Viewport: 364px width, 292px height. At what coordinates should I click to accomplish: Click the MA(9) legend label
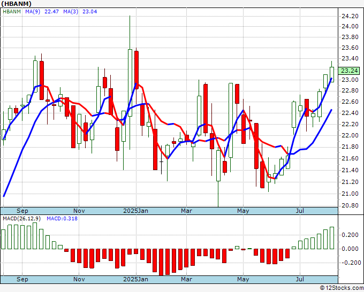coord(33,12)
